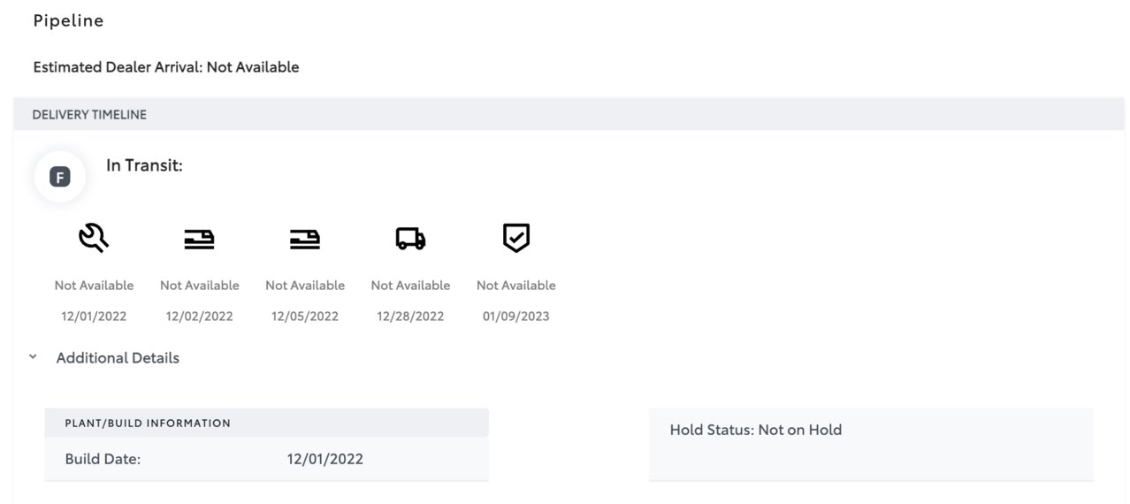
Task: Click the Hold Status: Not on Hold text
Action: pos(756,430)
